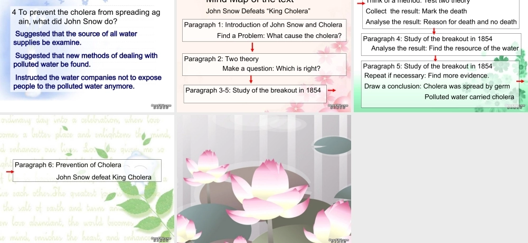This screenshot has height=243, width=528.
Task: Click the title 'John Snow Defeats "King Cholera"'
Action: click(258, 11)
